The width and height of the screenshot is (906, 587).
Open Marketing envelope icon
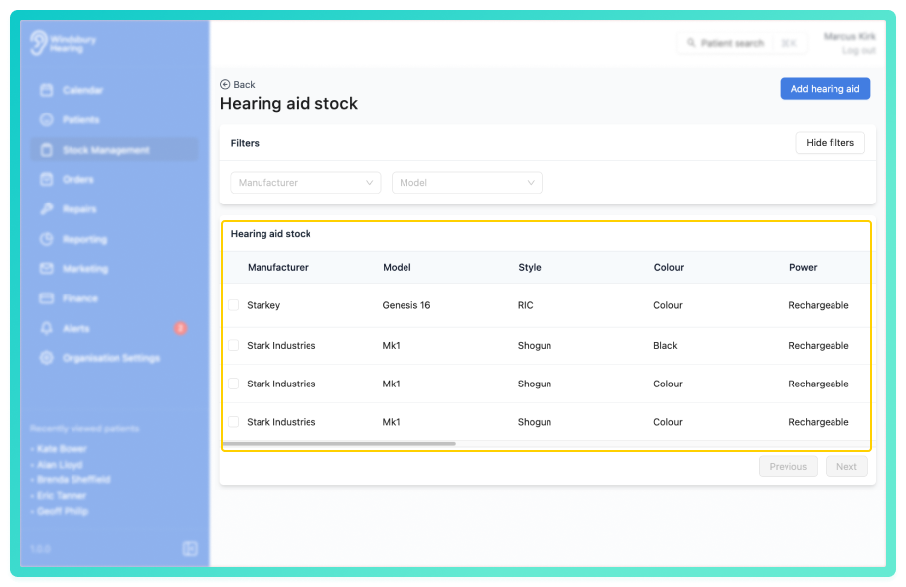[x=47, y=268]
